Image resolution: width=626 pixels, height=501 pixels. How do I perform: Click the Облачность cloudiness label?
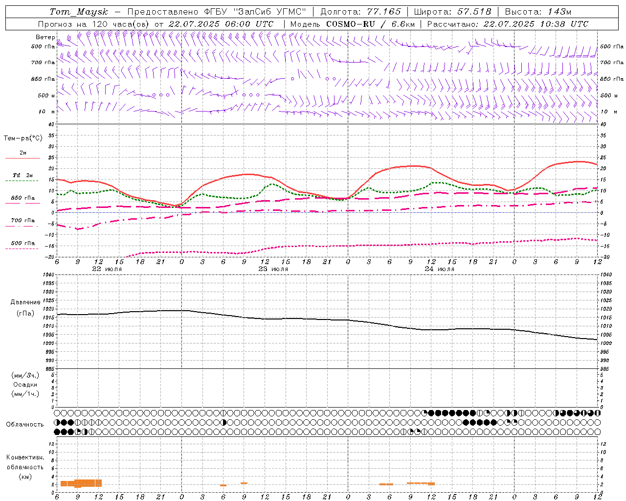25,424
